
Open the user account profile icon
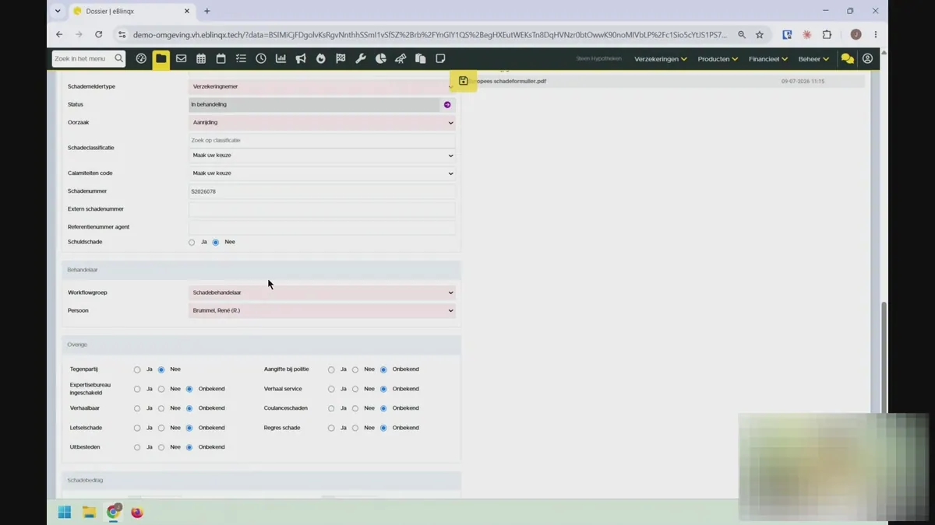[867, 58]
